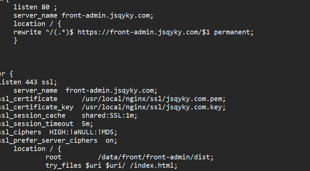Click the try_files directive keyword
This screenshot has height=171, width=310.
tap(64, 165)
